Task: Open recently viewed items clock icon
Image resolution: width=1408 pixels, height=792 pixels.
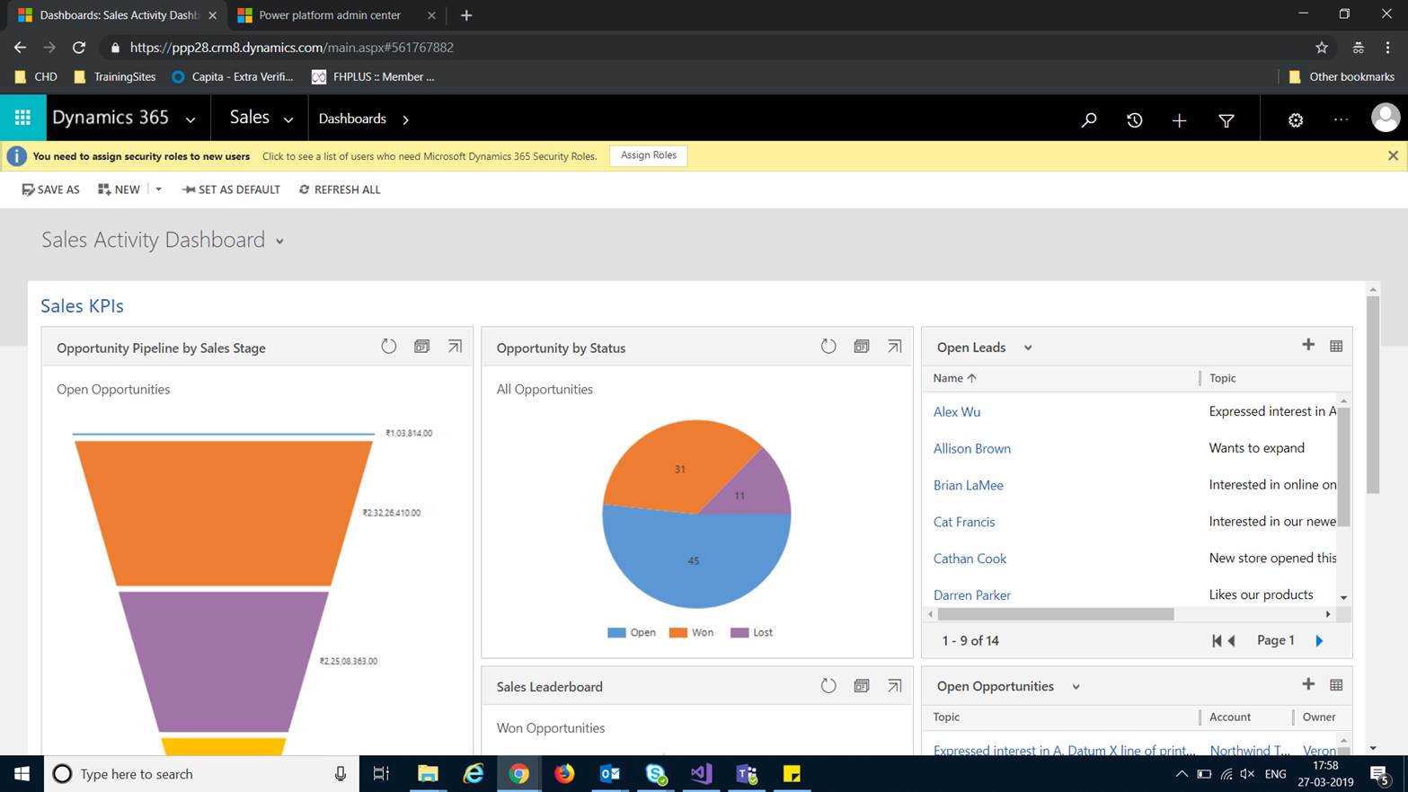Action: [1134, 118]
